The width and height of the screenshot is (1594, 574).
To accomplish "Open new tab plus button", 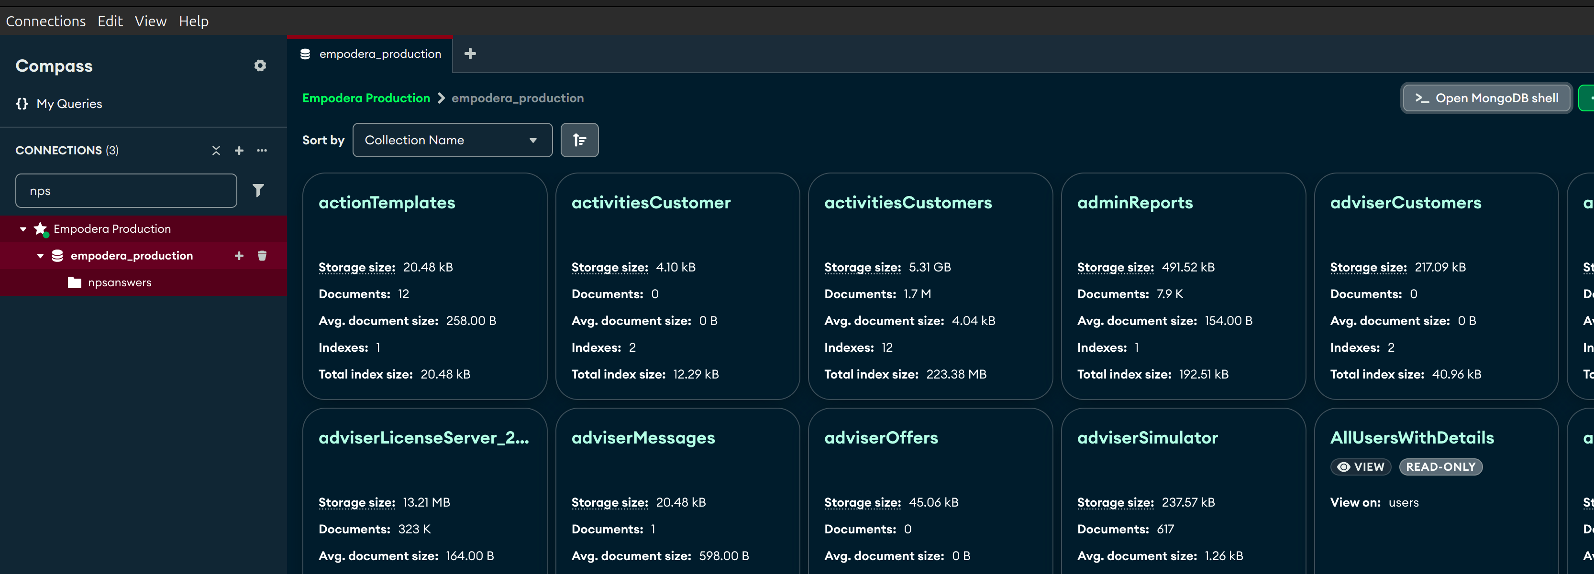I will tap(470, 54).
